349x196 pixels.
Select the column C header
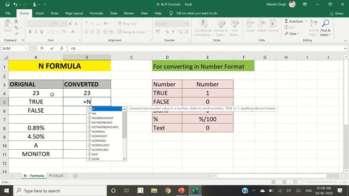pos(131,57)
